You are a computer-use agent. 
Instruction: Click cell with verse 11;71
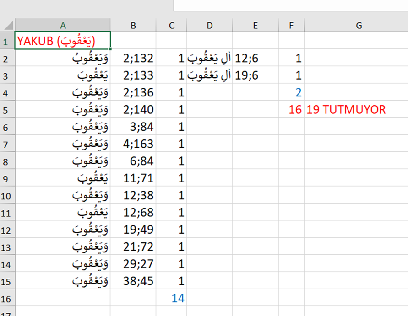pos(133,178)
